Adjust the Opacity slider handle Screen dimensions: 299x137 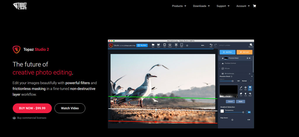pos(233,81)
